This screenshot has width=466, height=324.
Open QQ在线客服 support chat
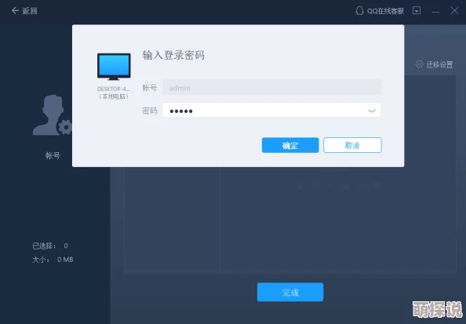point(380,11)
